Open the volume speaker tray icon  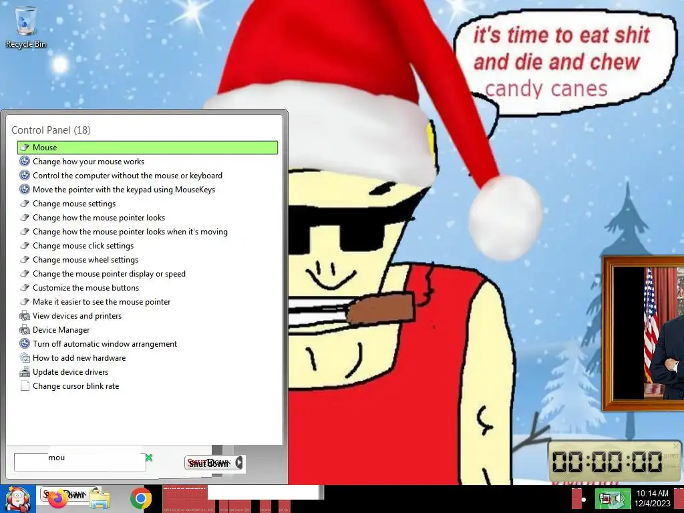pyautogui.click(x=620, y=498)
